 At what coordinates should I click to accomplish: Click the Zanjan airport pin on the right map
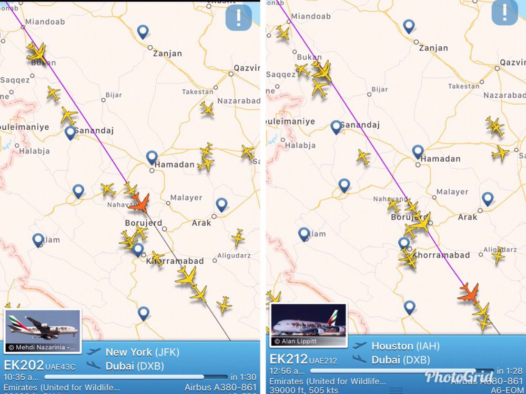click(x=409, y=26)
